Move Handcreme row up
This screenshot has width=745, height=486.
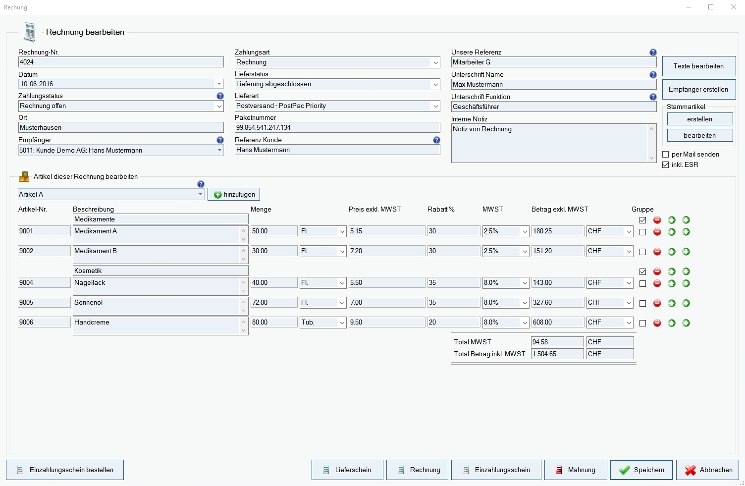pos(672,323)
